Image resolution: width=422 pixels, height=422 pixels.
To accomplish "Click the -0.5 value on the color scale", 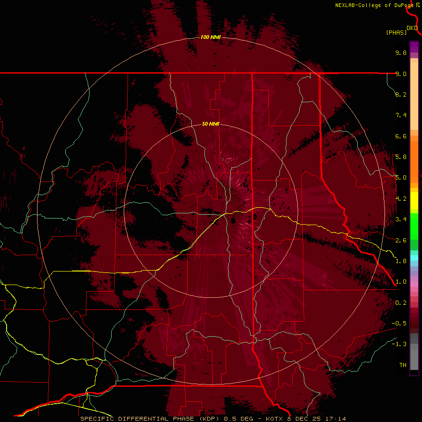I will (x=399, y=324).
